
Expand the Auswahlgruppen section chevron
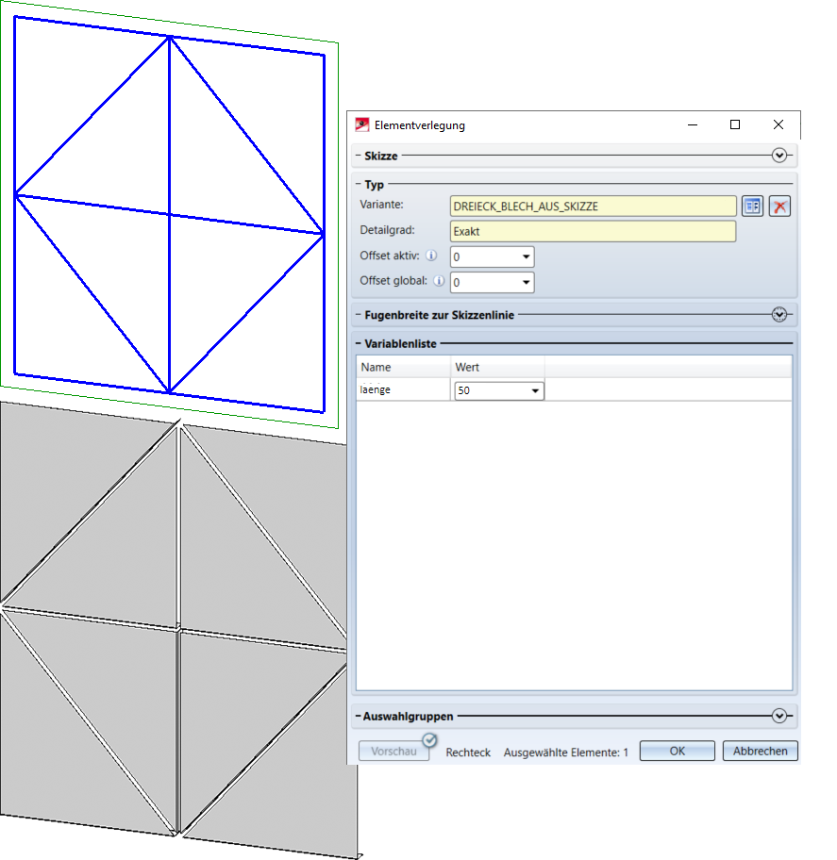[x=778, y=717]
